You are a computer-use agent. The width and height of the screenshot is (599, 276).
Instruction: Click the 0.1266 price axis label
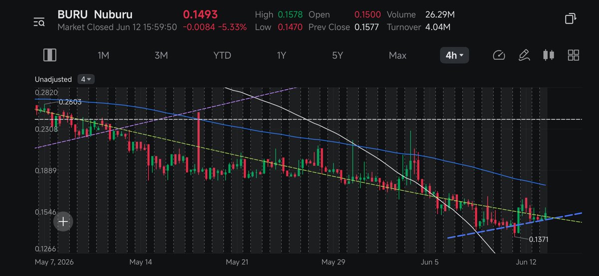(x=46, y=249)
